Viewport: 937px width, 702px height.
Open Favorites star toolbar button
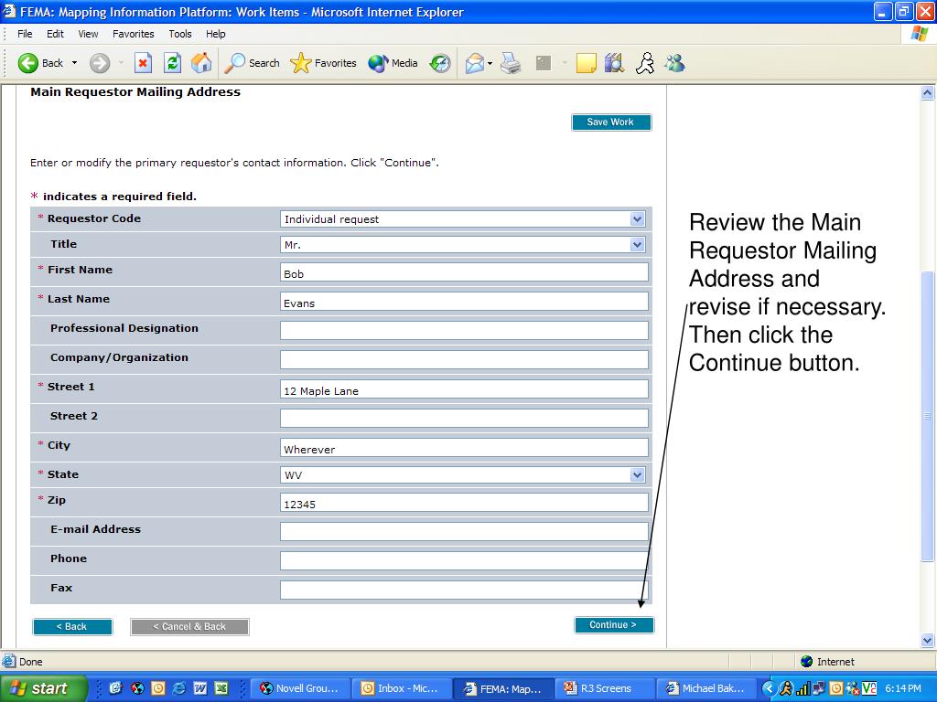[x=323, y=63]
